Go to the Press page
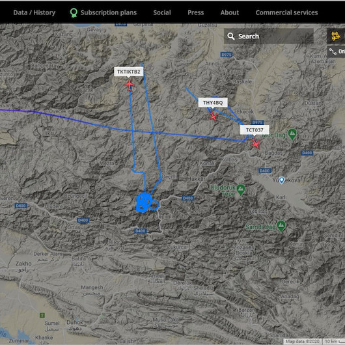The image size is (345, 345). tap(195, 12)
